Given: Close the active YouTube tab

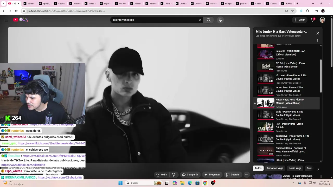Looking at the screenshot, I should (18, 4).
